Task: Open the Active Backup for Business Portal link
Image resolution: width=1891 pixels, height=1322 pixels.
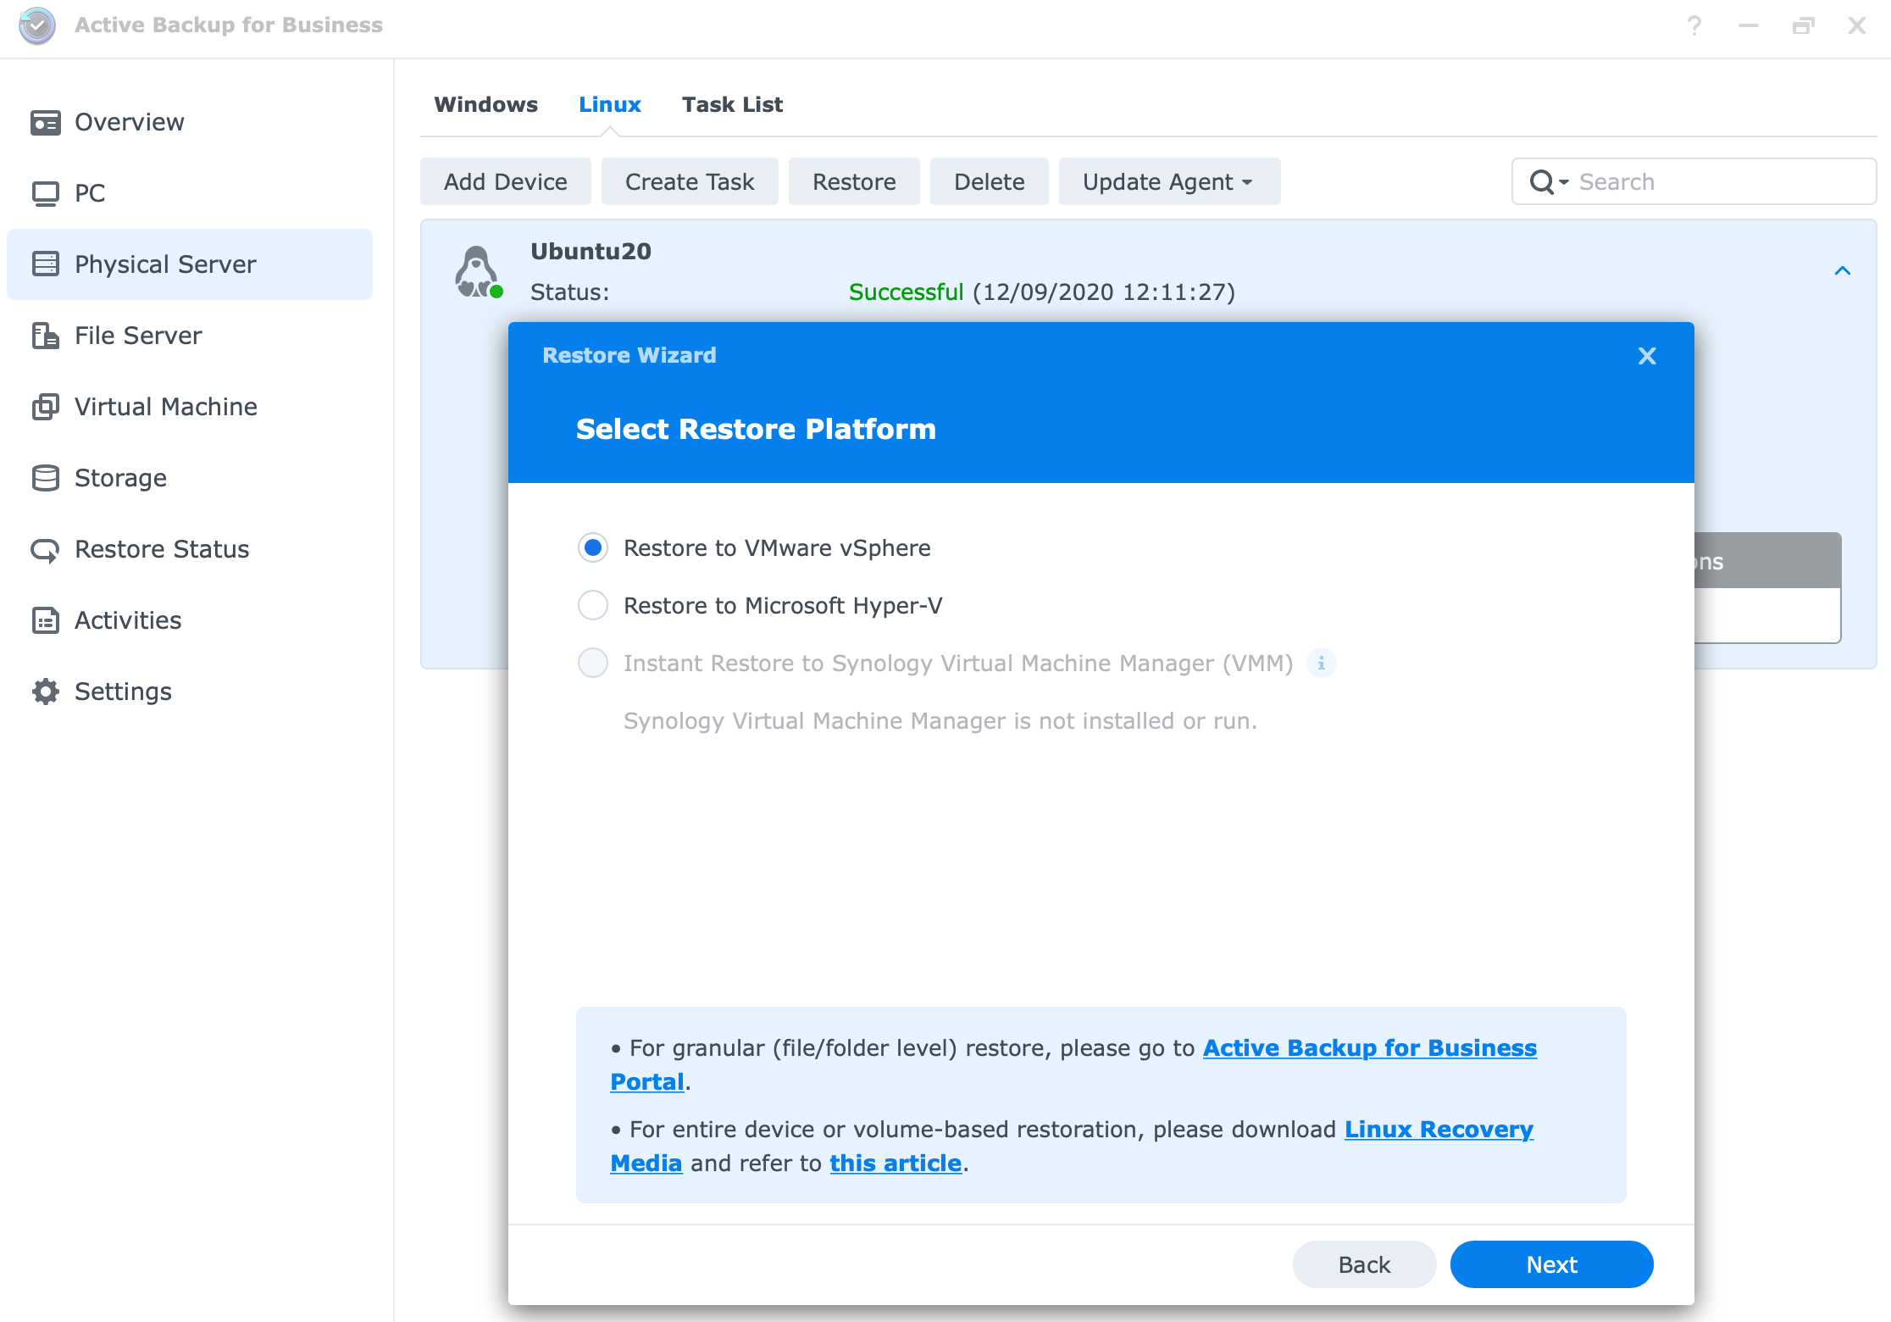Action: pos(1369,1048)
